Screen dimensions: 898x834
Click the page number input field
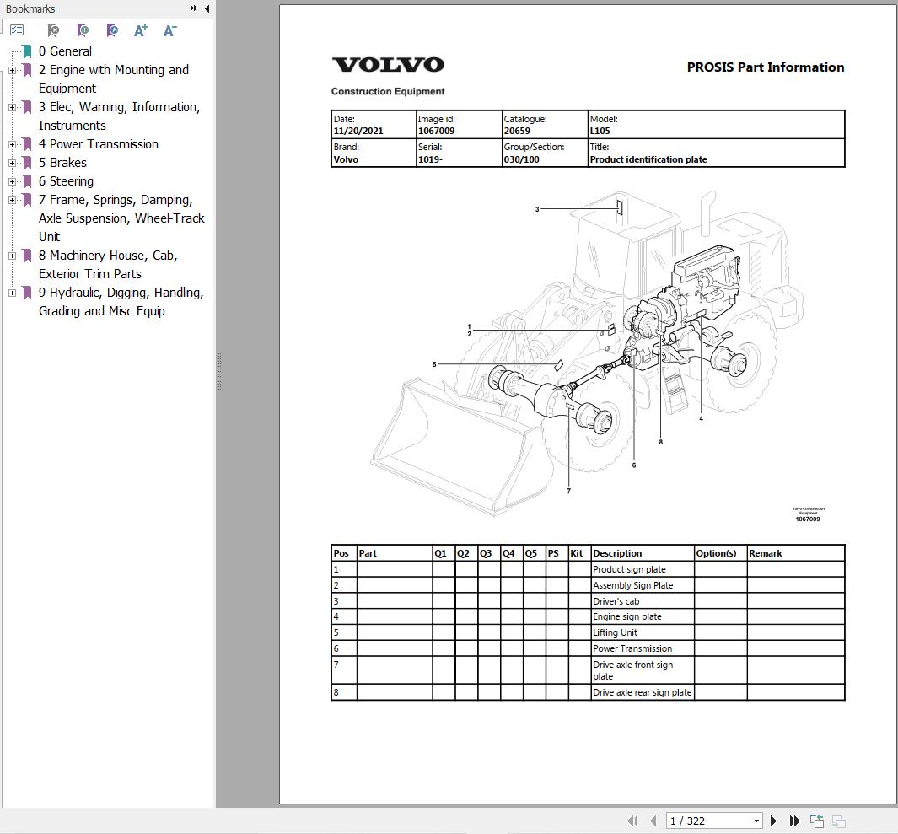click(709, 821)
